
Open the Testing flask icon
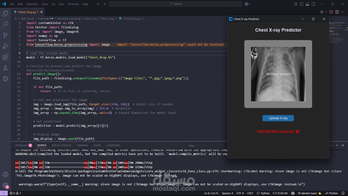click(5, 68)
